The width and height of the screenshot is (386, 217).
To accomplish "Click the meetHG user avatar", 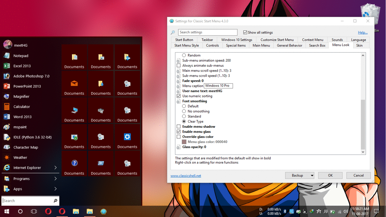I will coord(8,44).
